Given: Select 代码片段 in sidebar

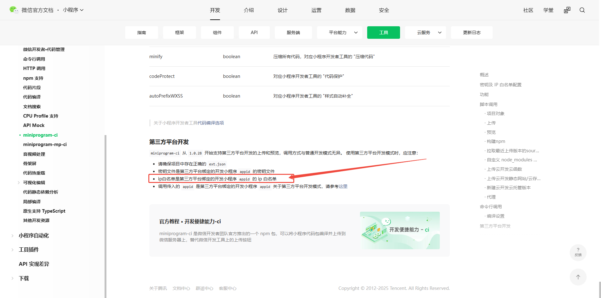Looking at the screenshot, I should coord(32,88).
